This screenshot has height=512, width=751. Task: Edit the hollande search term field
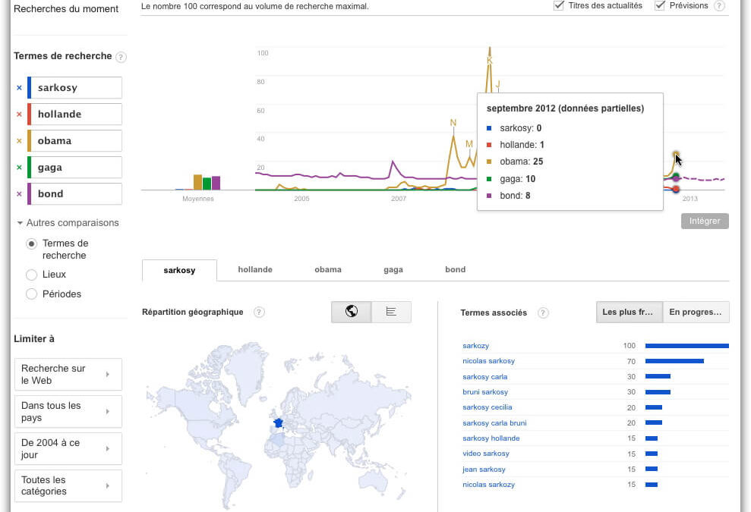[x=76, y=115]
